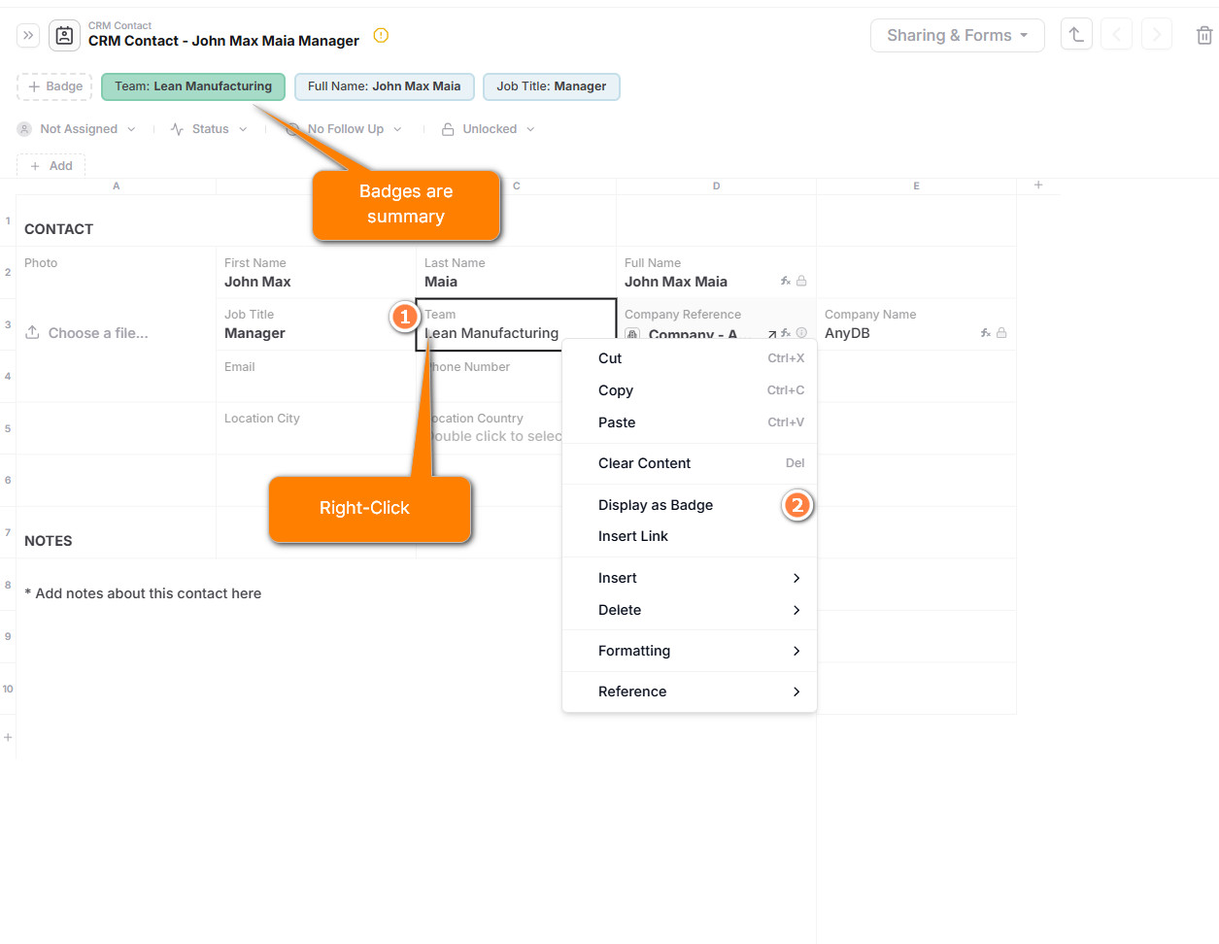1219x944 pixels.
Task: Select Insert Link menu entry
Action: [690, 536]
